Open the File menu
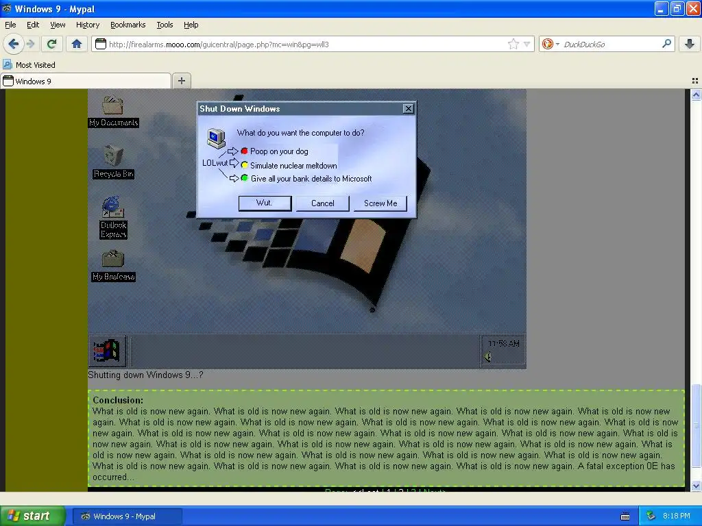Viewport: 702px width, 526px height. [x=10, y=25]
